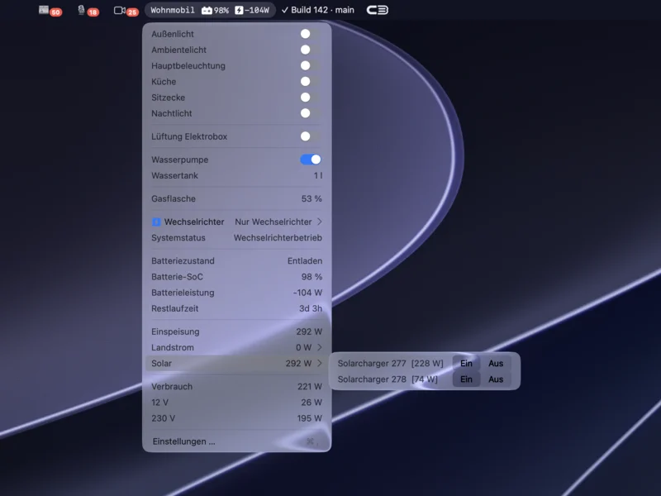Image resolution: width=661 pixels, height=496 pixels.
Task: Click the Batterieleistung -104 W row
Action: pos(236,293)
